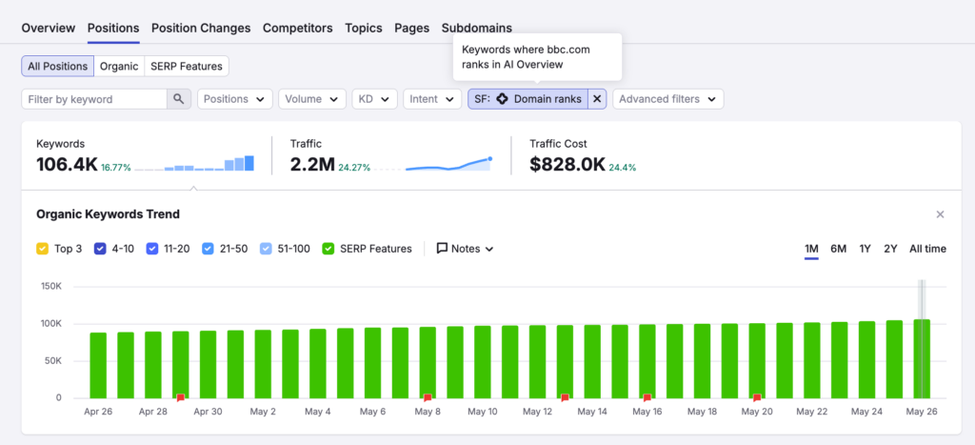Open the Positions filter dropdown
Viewport: 975px width, 445px height.
coord(235,99)
